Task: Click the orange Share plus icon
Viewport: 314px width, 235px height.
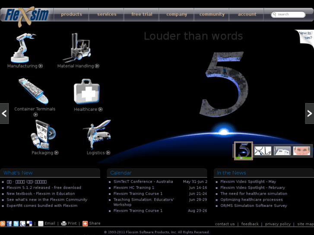Action: point(85,223)
